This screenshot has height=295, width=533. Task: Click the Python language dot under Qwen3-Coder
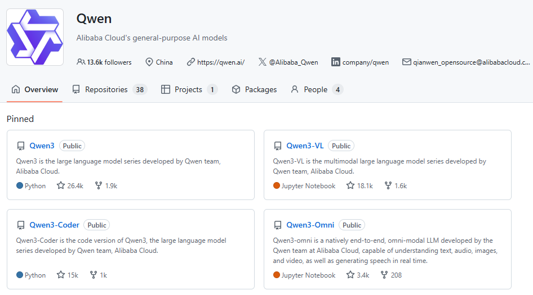coord(20,275)
